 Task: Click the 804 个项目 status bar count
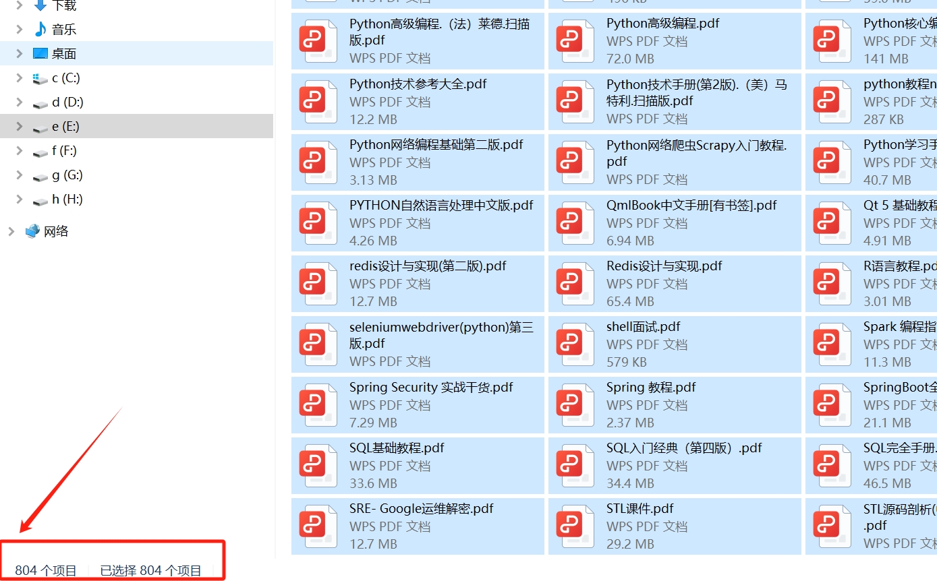[46, 570]
